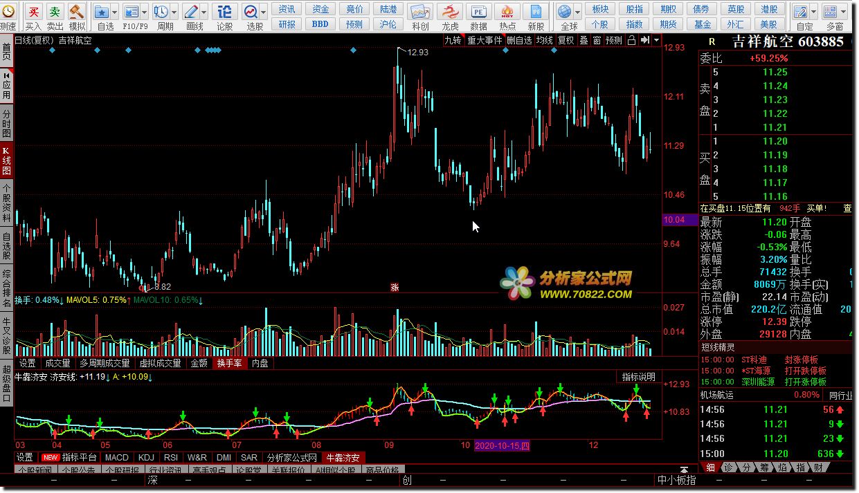This screenshot has width=859, height=493.
Task: Open the 龙虎 dragon icon
Action: click(450, 12)
